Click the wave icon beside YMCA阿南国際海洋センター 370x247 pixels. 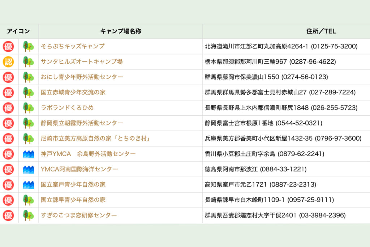(x=29, y=170)
